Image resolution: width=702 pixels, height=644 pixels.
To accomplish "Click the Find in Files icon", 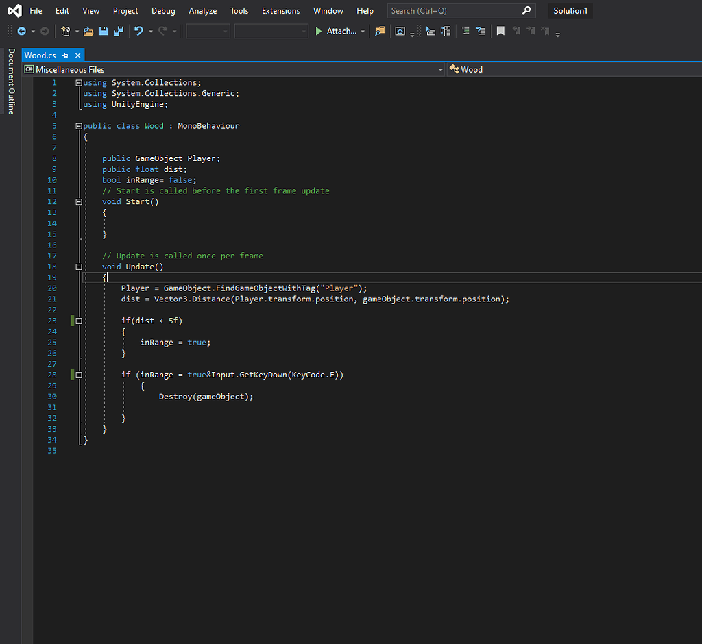I will click(x=380, y=32).
